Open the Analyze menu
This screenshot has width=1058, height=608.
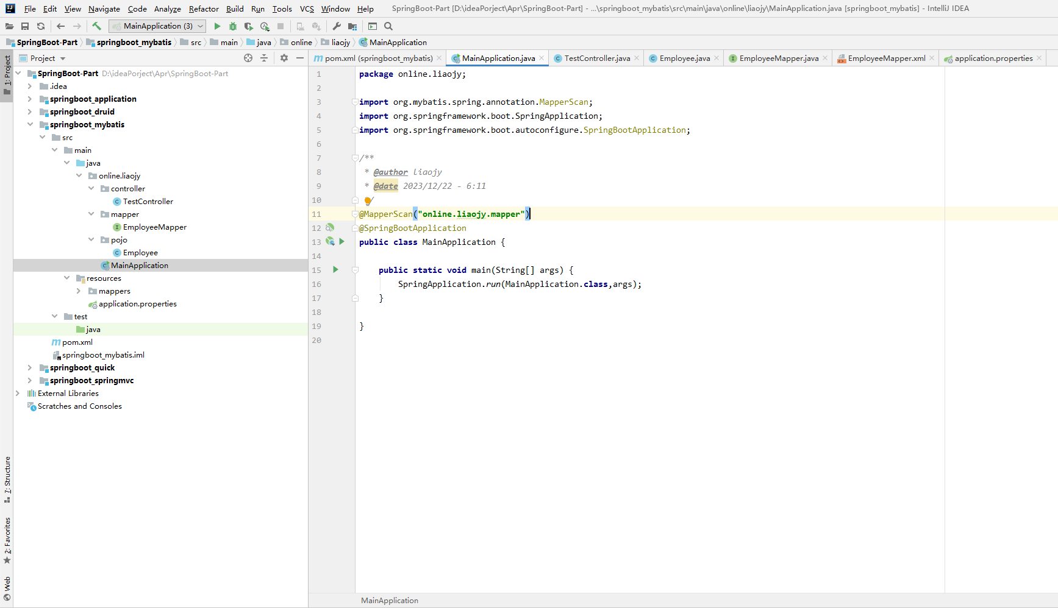pyautogui.click(x=168, y=9)
